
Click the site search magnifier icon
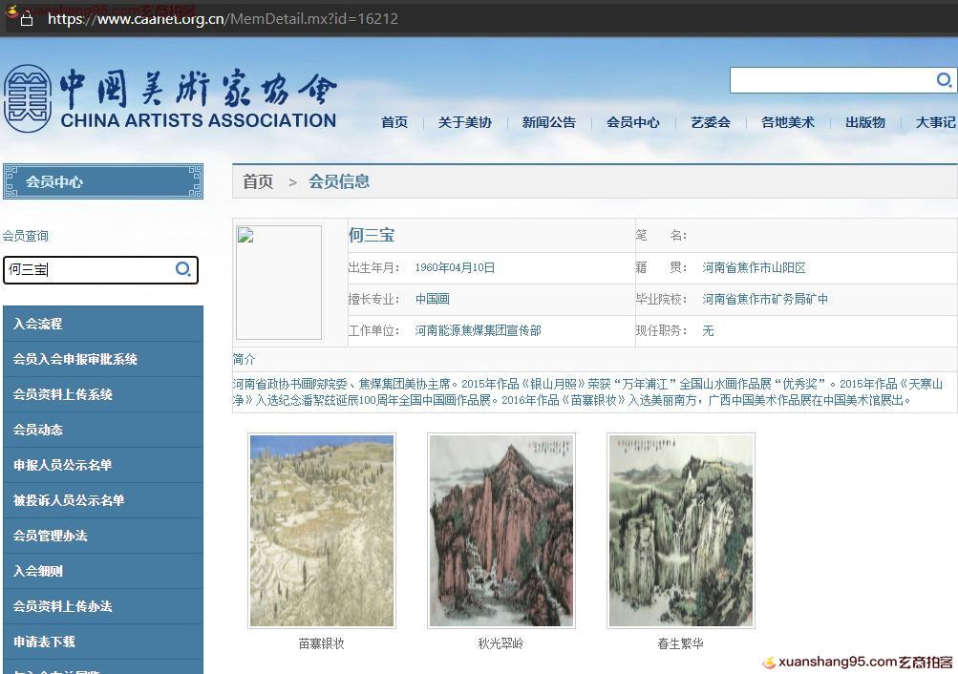click(x=944, y=80)
